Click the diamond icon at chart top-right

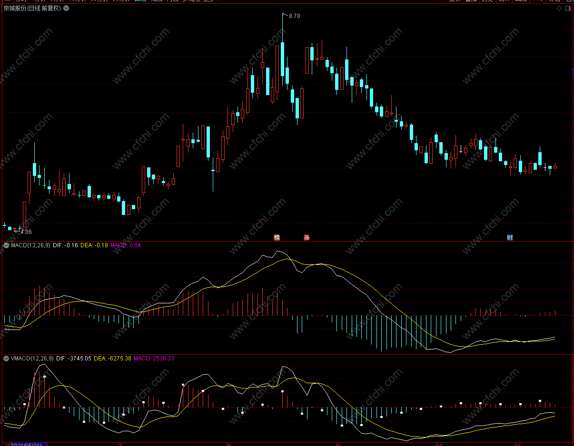click(x=560, y=9)
